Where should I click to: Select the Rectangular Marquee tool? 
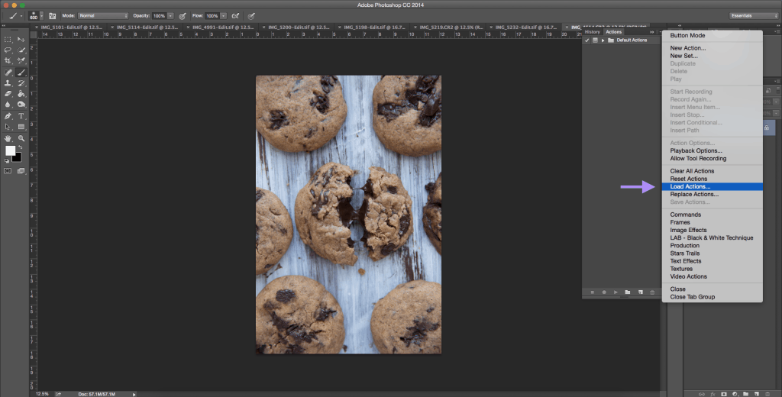(x=8, y=40)
